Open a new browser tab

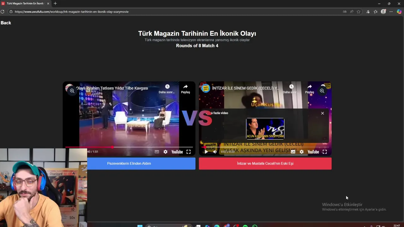[x=55, y=3]
